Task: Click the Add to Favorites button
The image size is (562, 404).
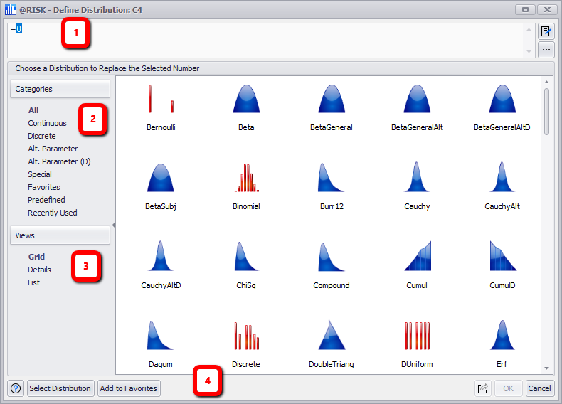Action: [x=129, y=388]
